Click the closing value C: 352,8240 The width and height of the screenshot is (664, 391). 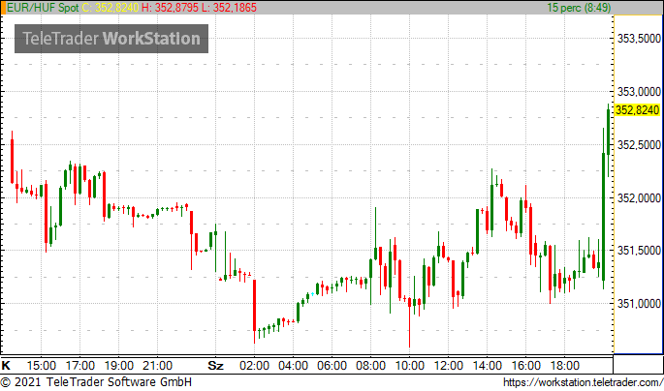click(x=111, y=8)
